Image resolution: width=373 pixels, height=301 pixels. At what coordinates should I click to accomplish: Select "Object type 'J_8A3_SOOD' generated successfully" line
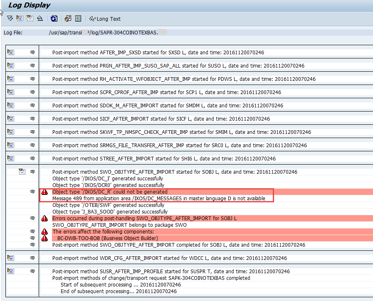coord(110,212)
